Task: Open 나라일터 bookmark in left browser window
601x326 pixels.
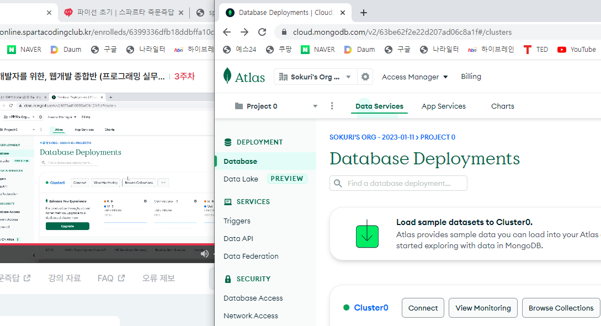Action: [146, 50]
